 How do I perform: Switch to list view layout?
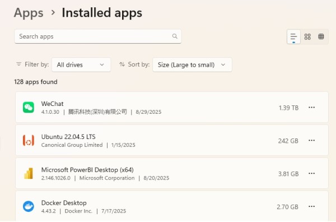293,37
